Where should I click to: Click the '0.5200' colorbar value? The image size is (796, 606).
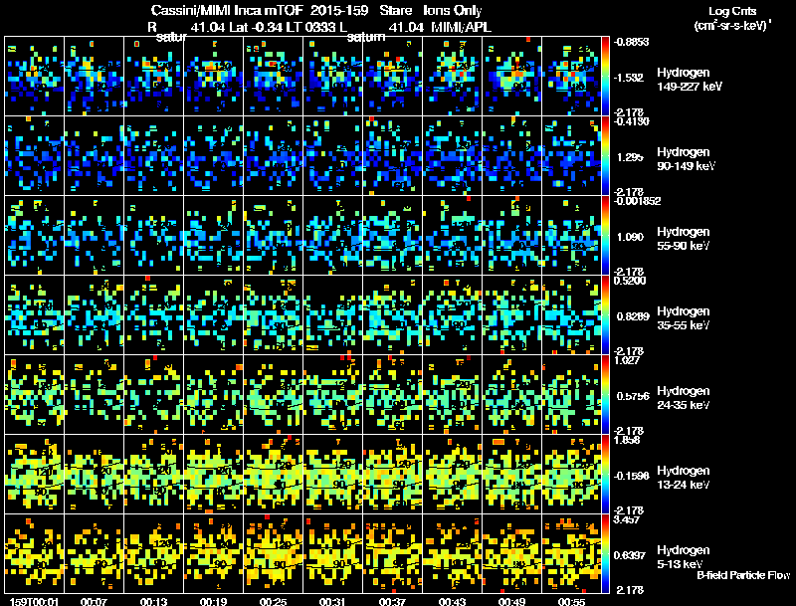pyautogui.click(x=631, y=281)
